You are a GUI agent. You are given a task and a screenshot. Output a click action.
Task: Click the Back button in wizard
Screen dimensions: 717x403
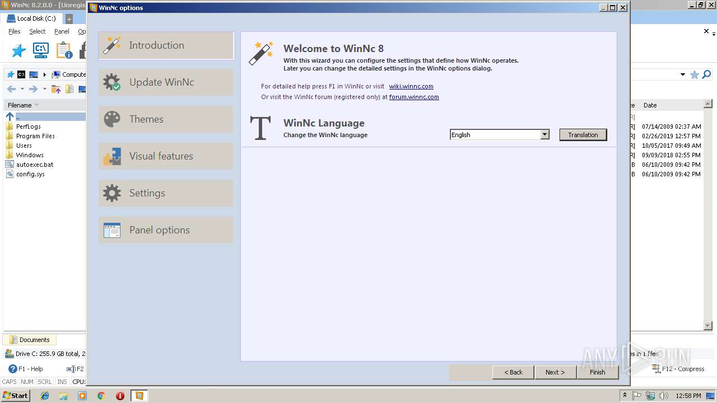coord(513,372)
